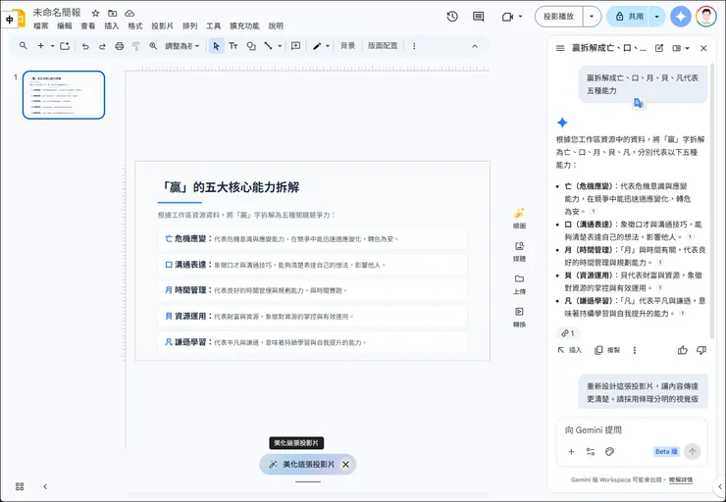Open slideshow options dropdown arrow
The height and width of the screenshot is (502, 726).
tap(592, 17)
